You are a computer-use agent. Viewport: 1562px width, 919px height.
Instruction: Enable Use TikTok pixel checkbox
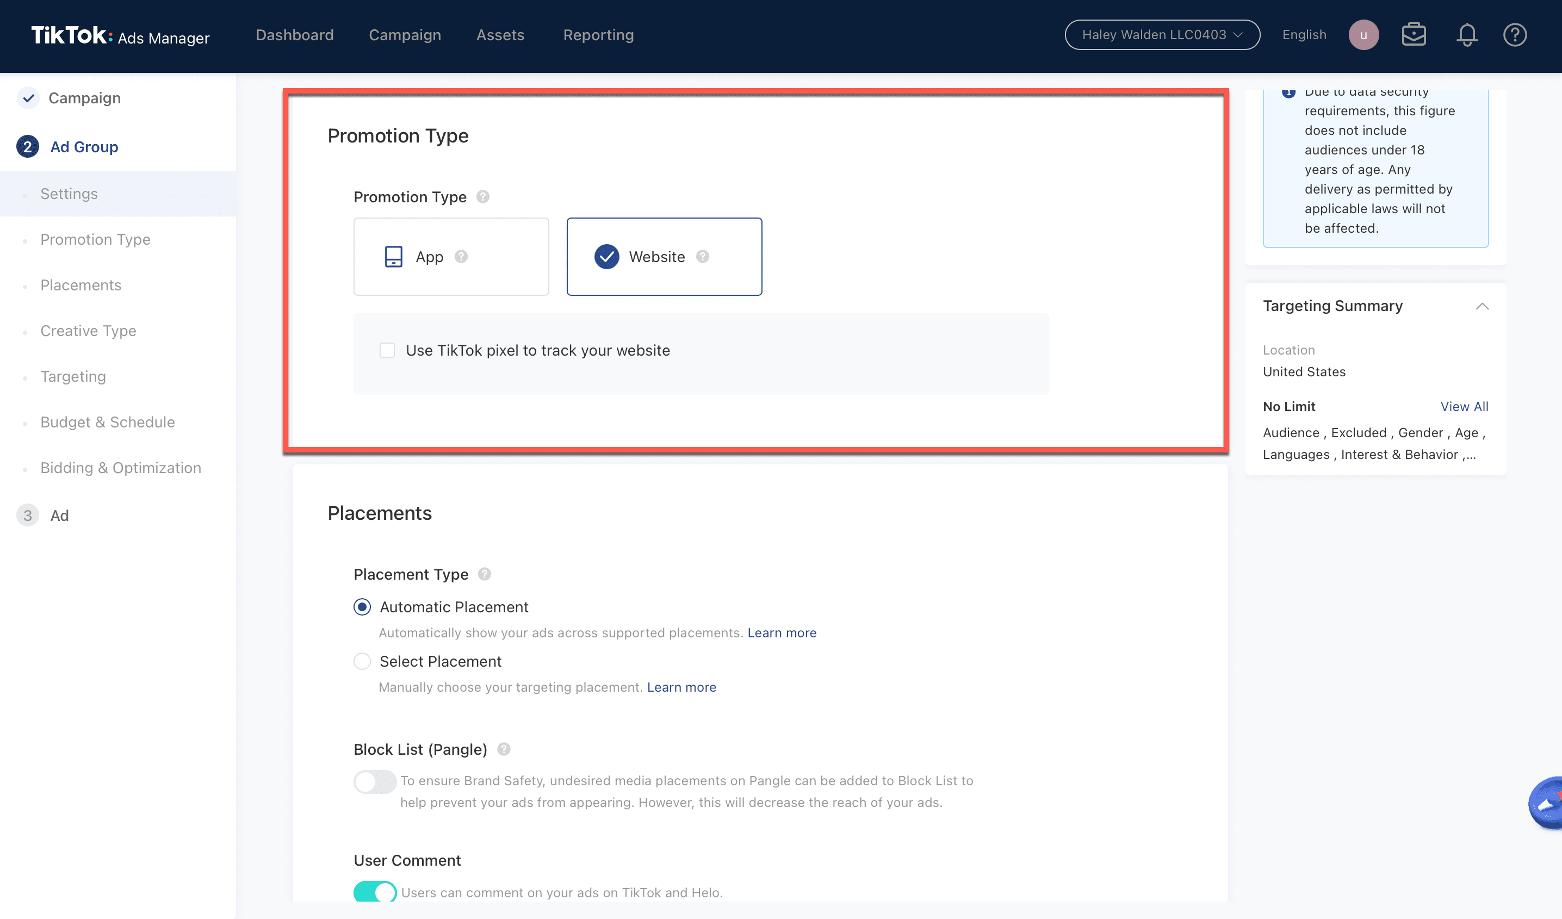(x=387, y=351)
